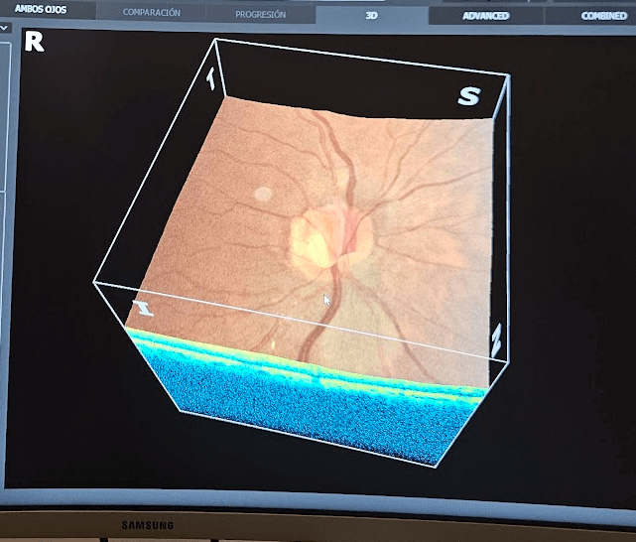636x542 pixels.
Task: Click the I inferior orientation marker
Action: pos(144,310)
